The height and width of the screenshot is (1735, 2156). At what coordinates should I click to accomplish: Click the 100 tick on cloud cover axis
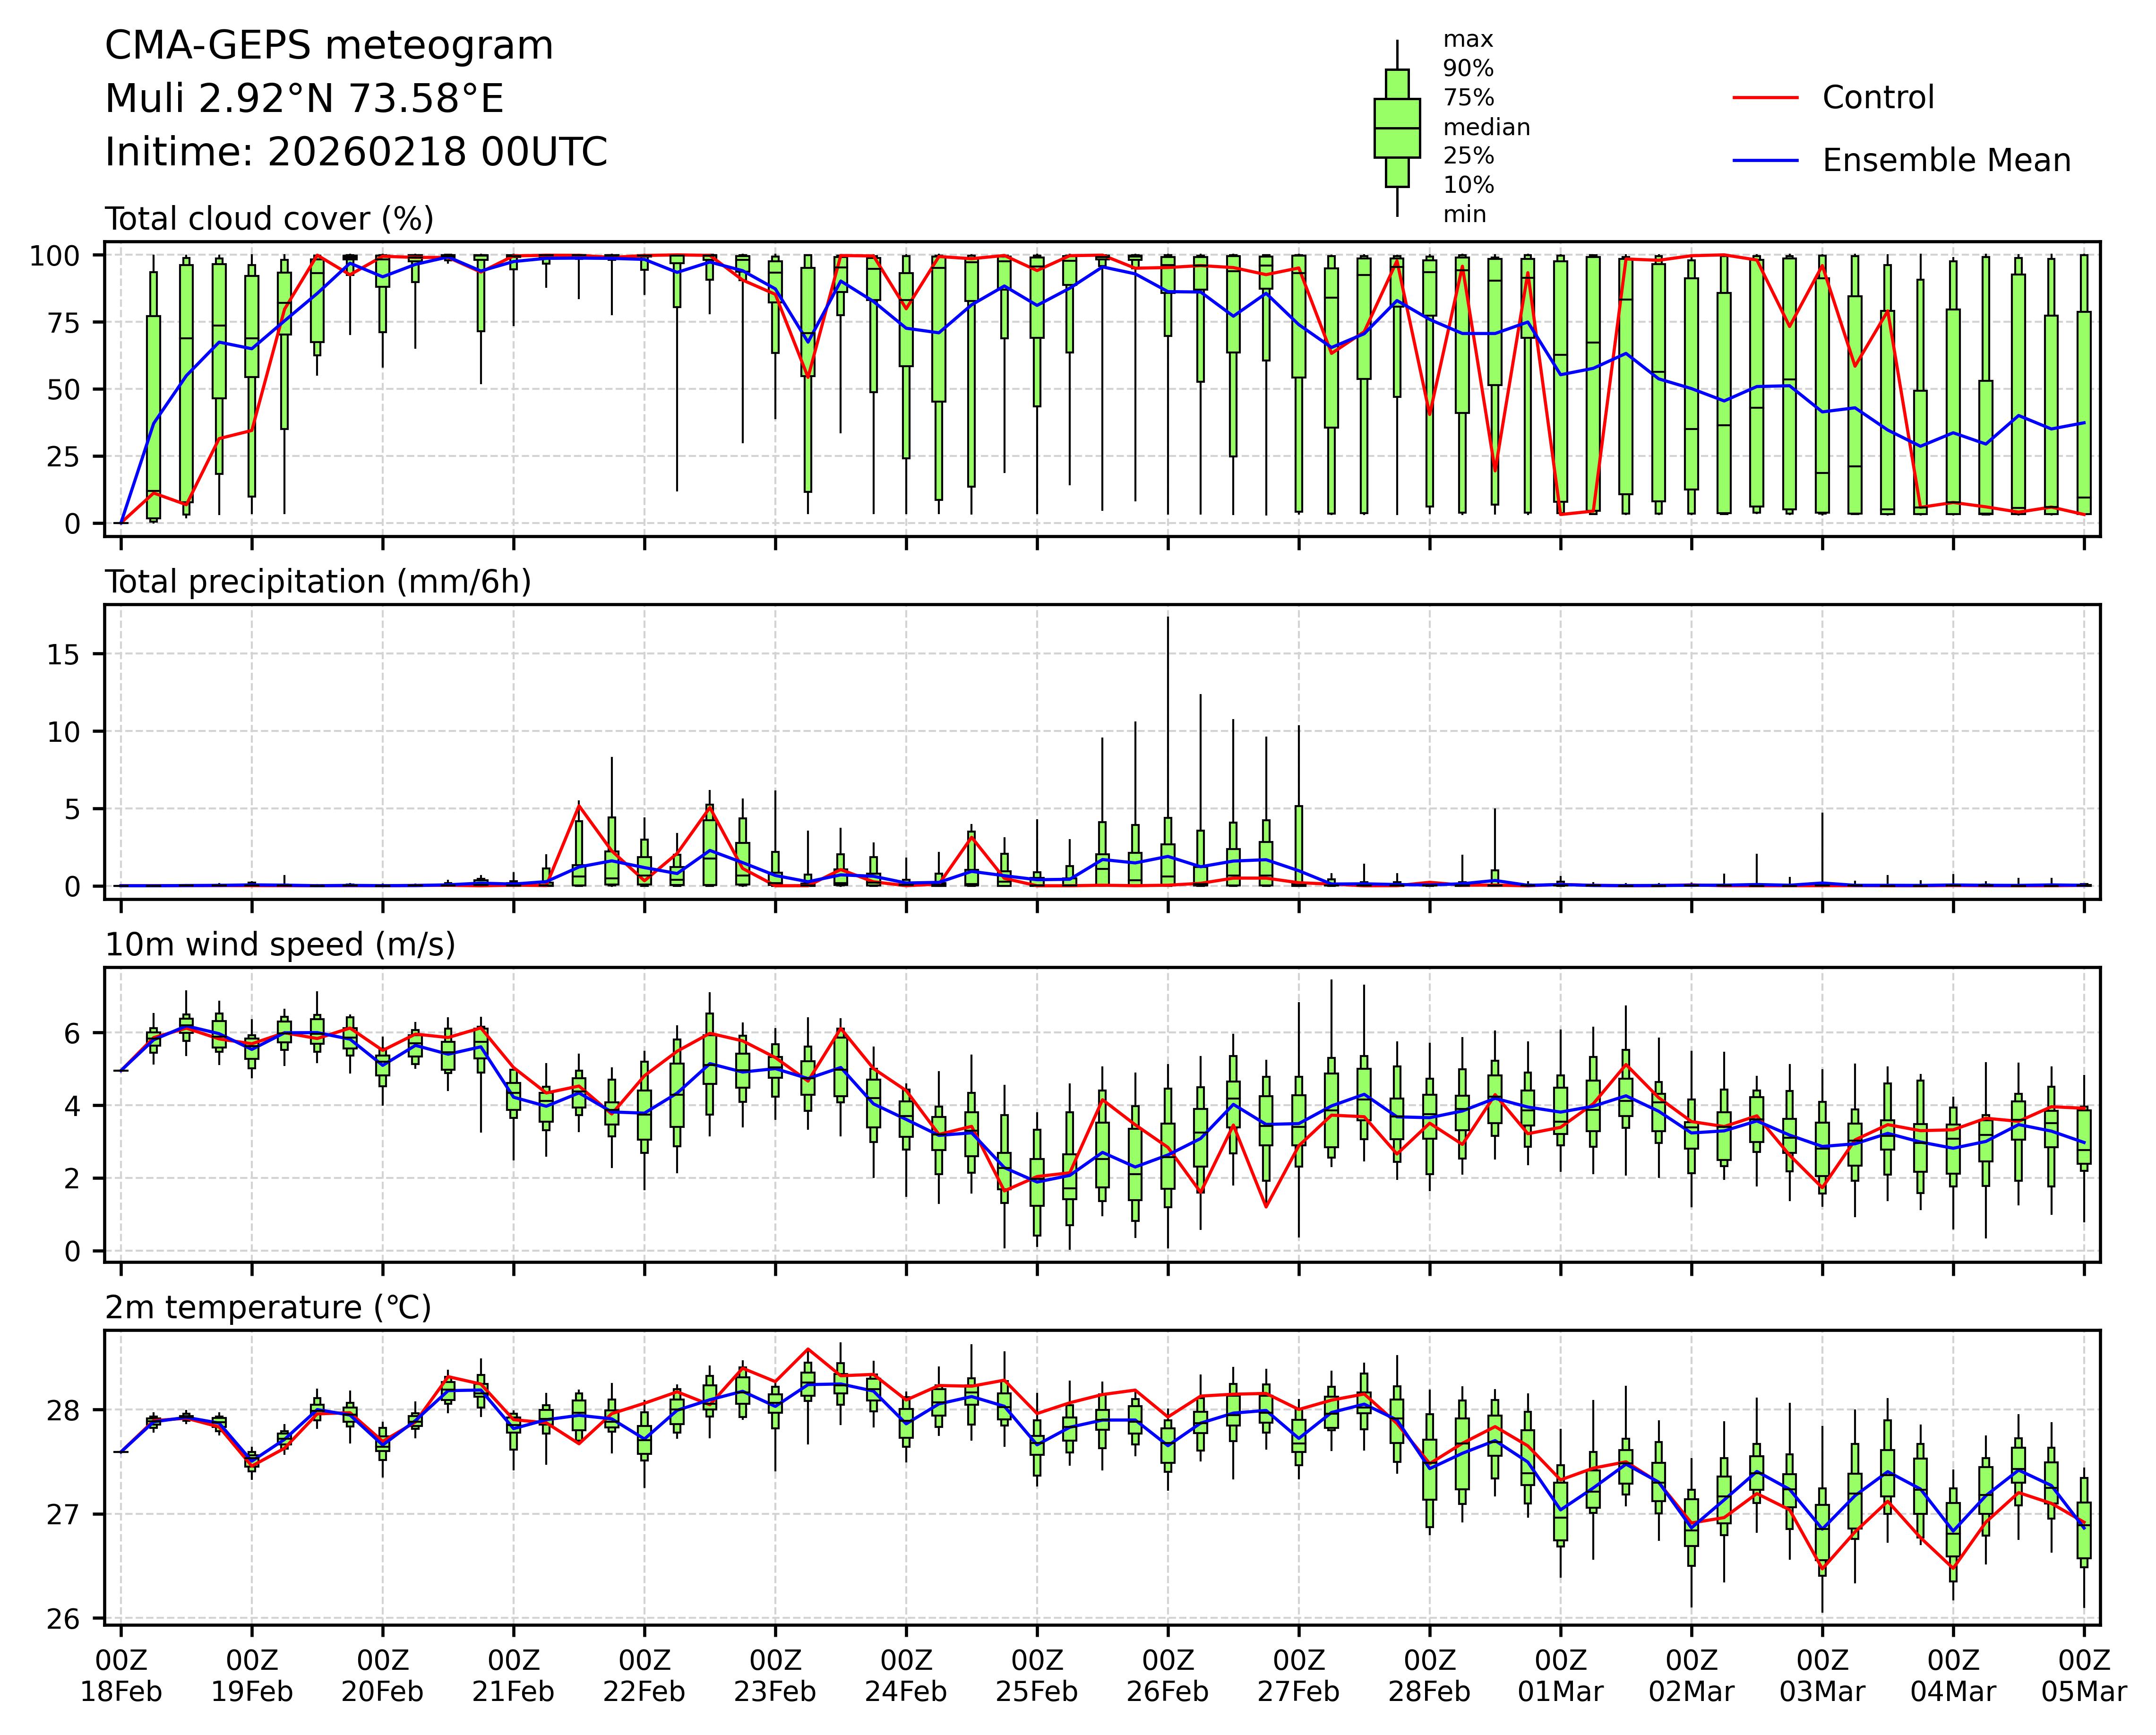click(55, 256)
